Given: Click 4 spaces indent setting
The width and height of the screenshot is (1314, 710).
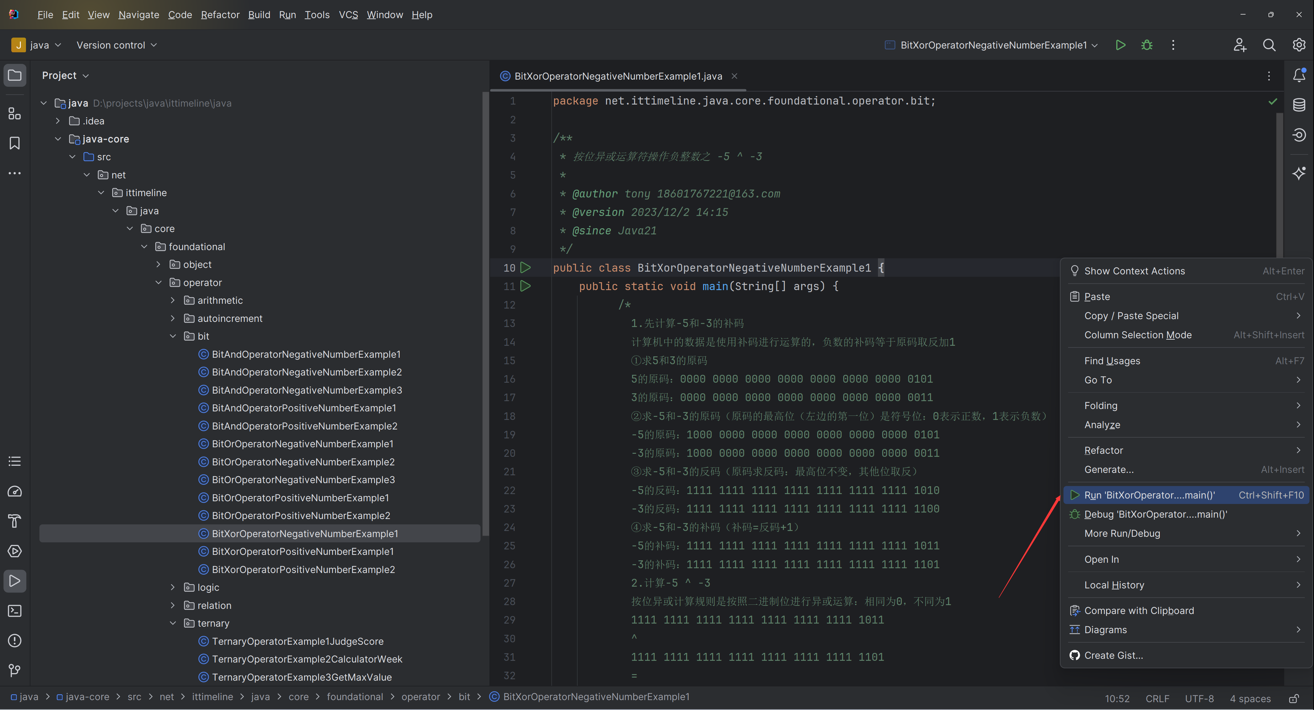Looking at the screenshot, I should [1250, 698].
